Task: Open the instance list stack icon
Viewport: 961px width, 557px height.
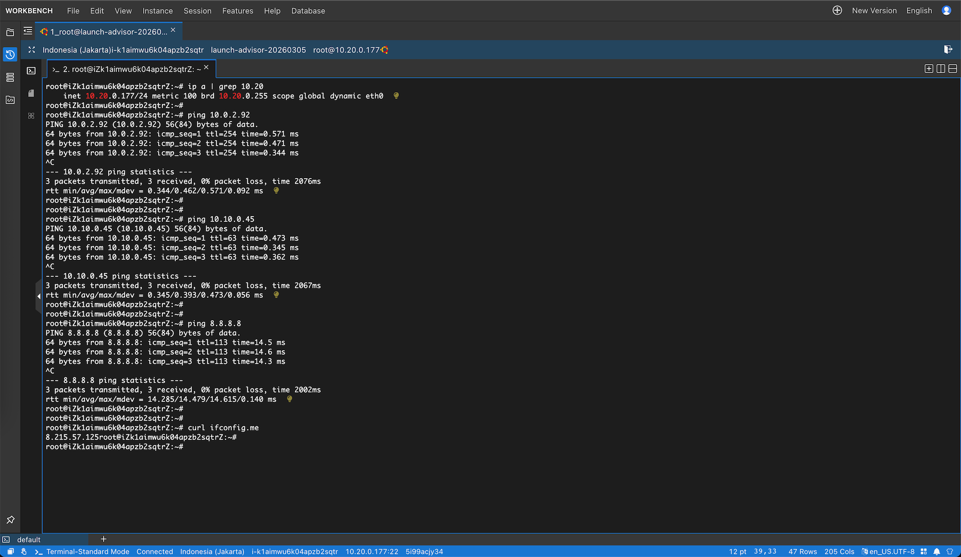Action: [10, 77]
